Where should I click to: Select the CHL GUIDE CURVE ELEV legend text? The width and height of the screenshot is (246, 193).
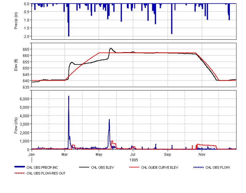pyautogui.click(x=160, y=167)
